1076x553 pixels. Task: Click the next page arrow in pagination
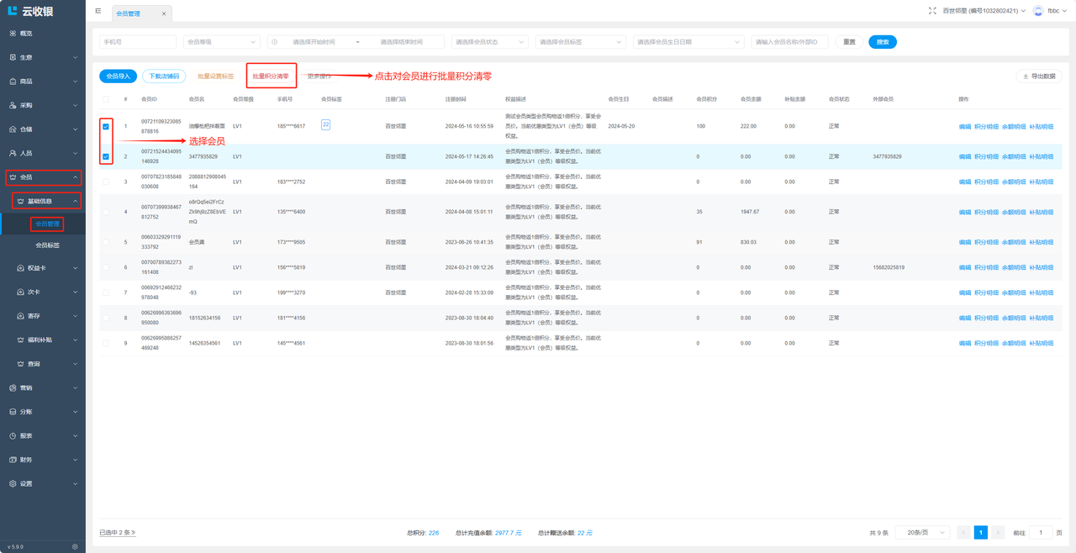(998, 533)
